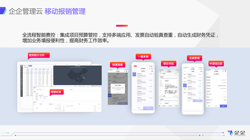Select the 验真查重 tag

[118, 65]
